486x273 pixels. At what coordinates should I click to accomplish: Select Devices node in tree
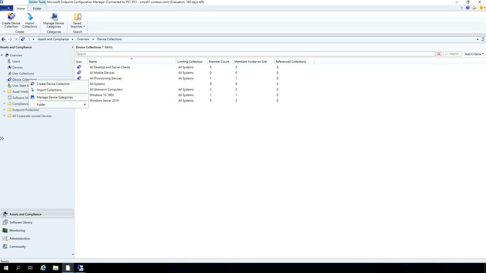[18, 68]
